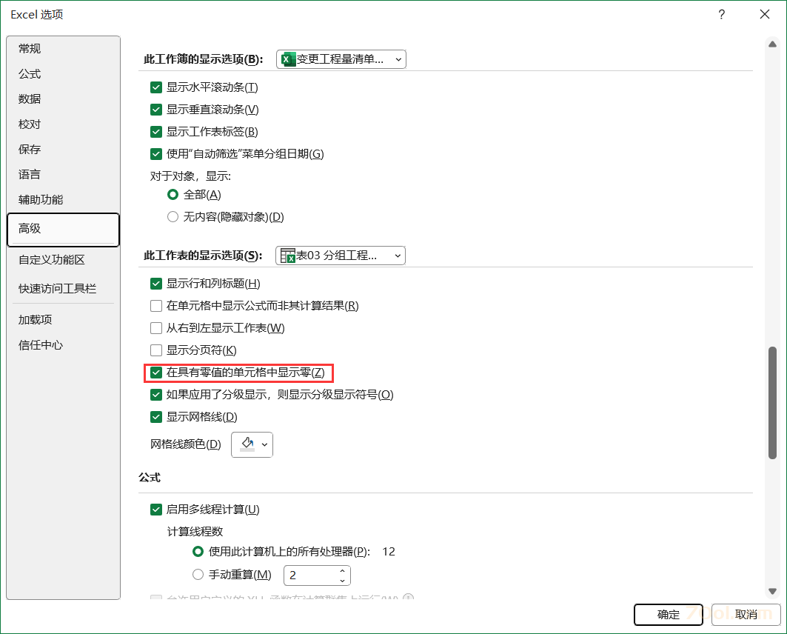The width and height of the screenshot is (787, 634).
Task: Open the workbook dropdown 变更工程量清单
Action: (341, 59)
